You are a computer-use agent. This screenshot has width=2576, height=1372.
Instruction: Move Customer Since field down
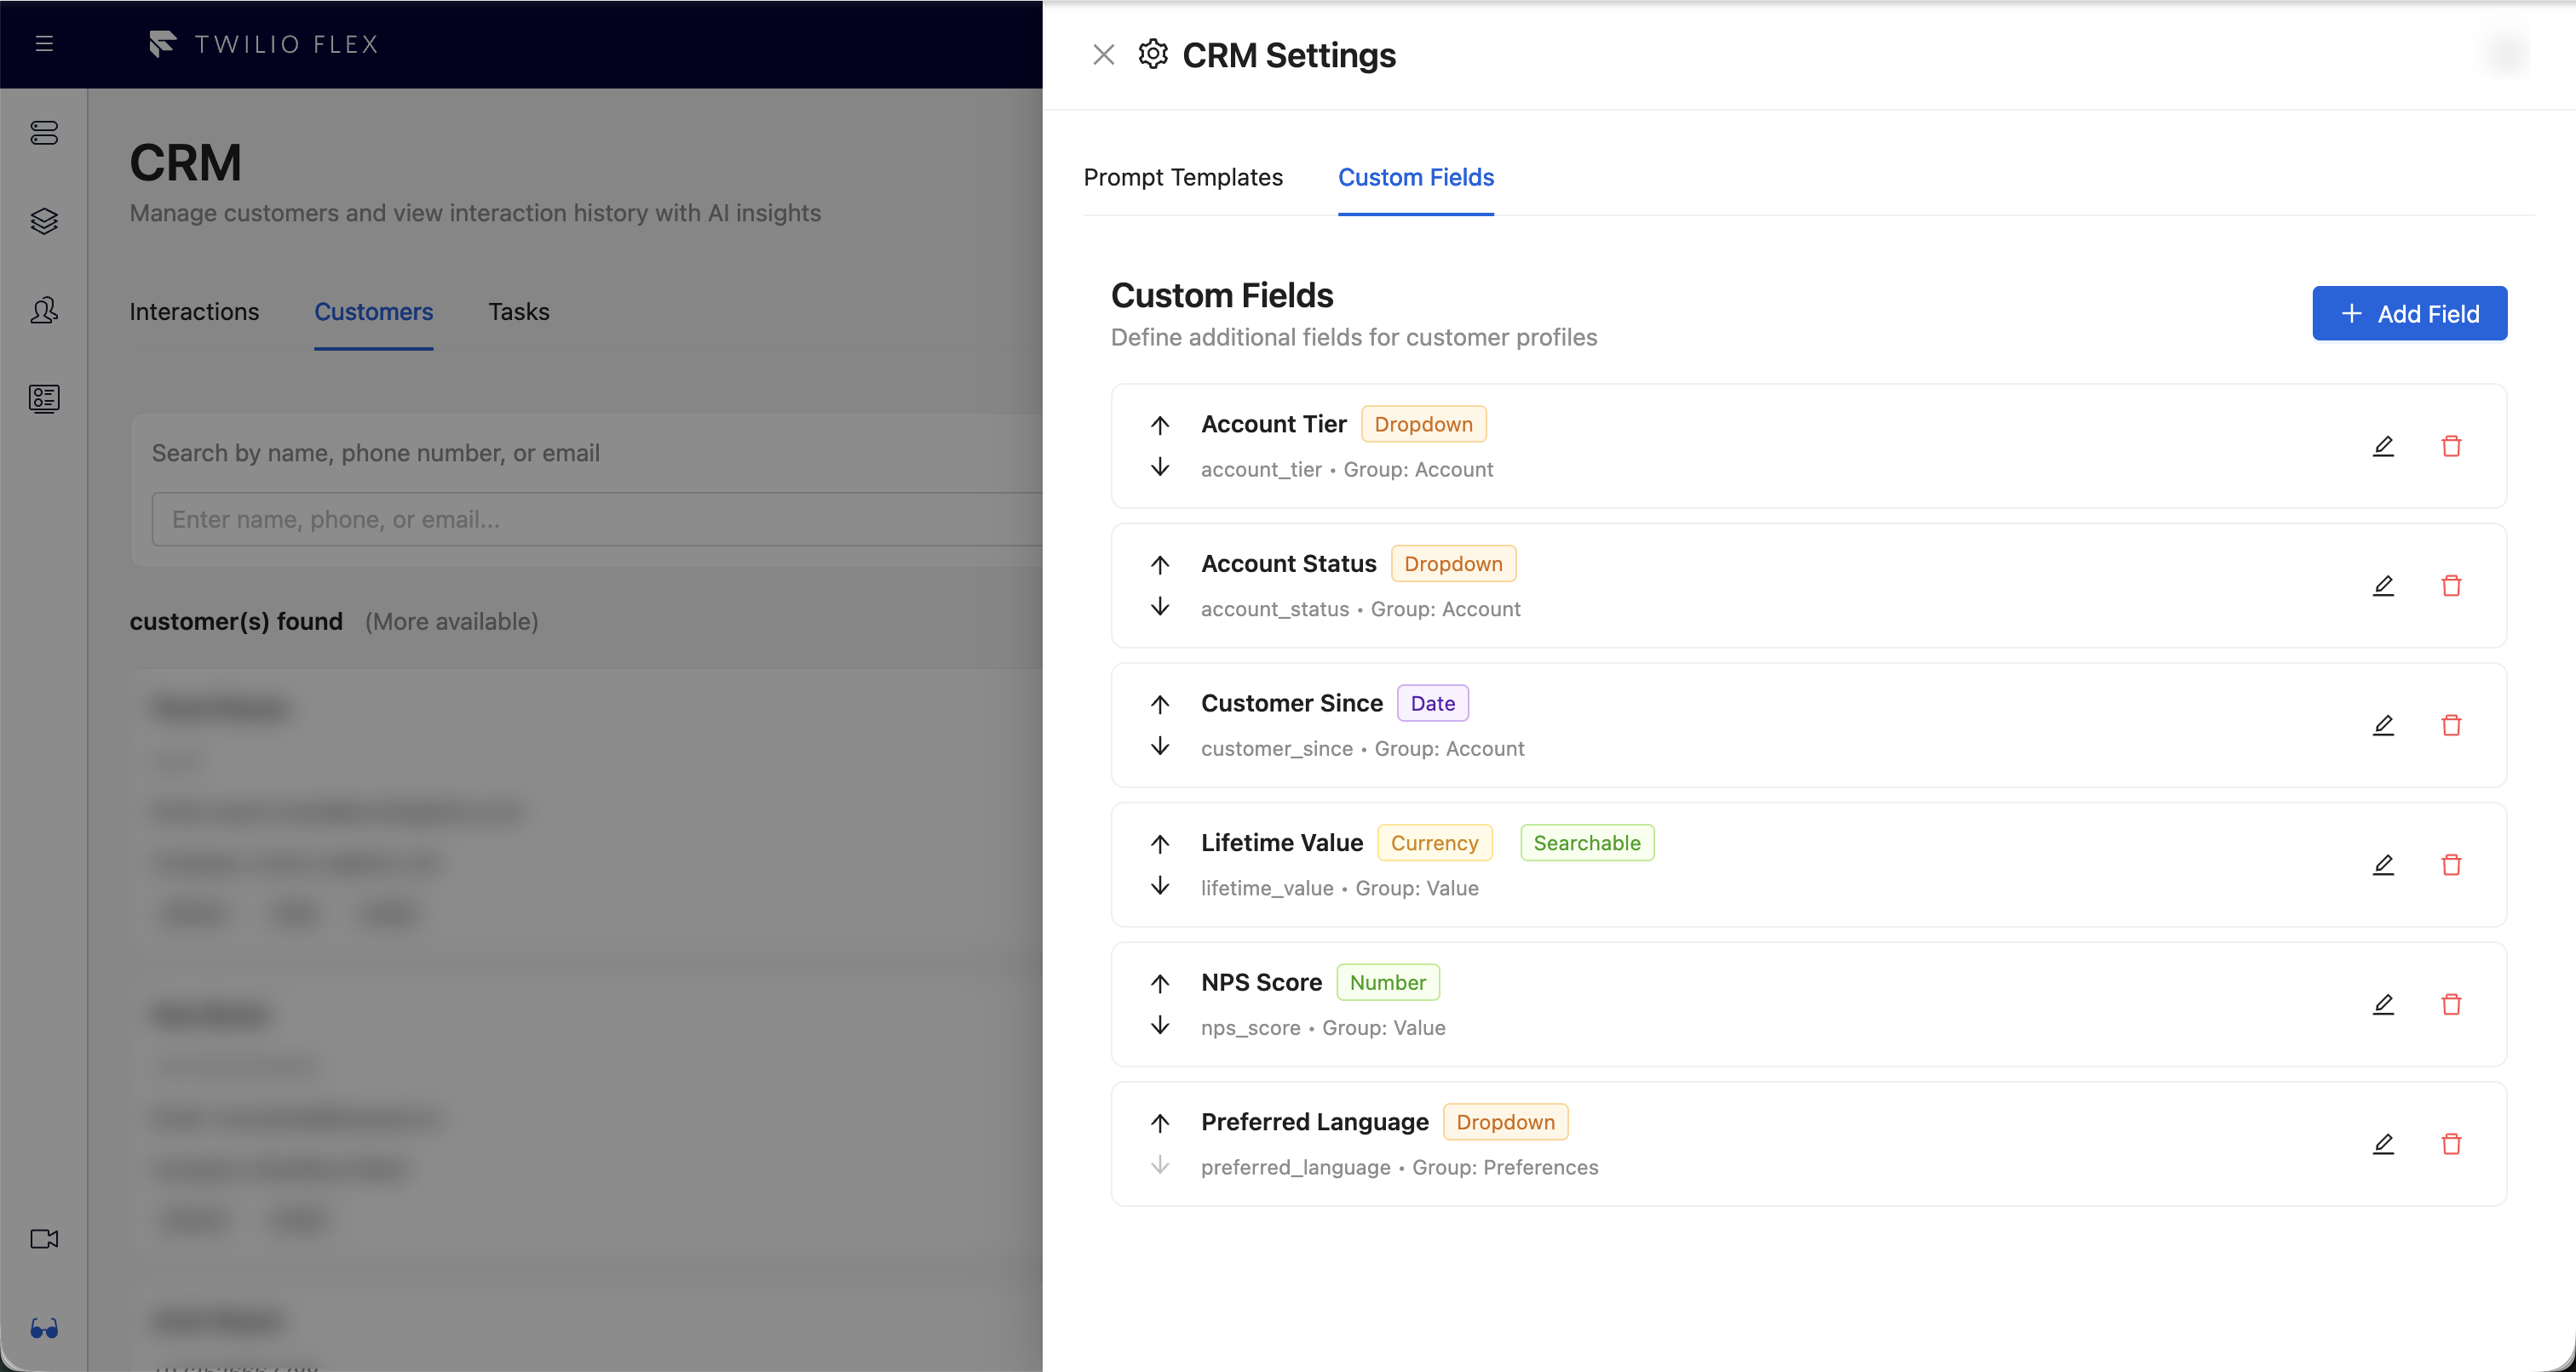pos(1160,746)
